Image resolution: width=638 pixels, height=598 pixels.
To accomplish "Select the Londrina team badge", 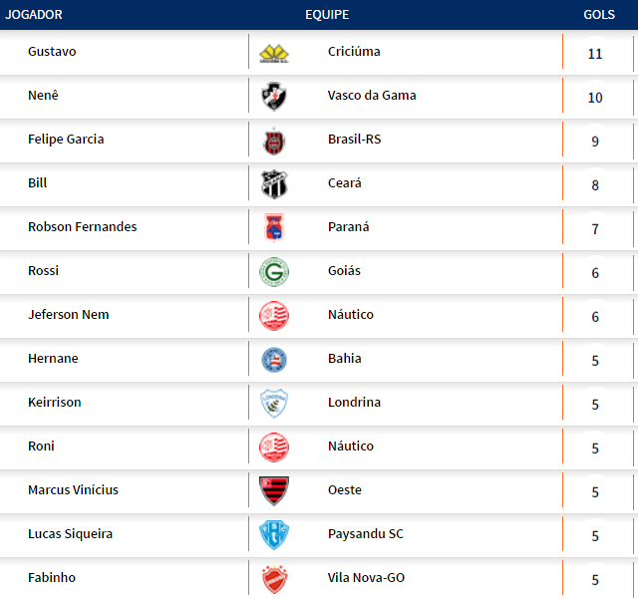I will point(273,404).
